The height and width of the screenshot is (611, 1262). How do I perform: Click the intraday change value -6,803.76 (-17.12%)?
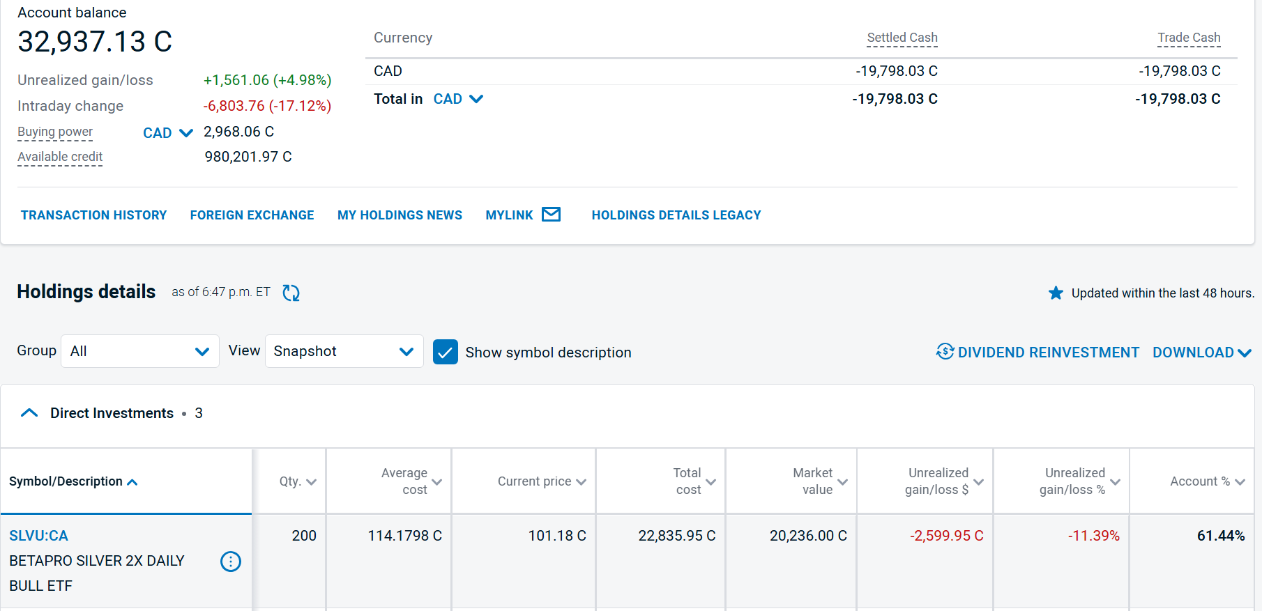pos(268,106)
